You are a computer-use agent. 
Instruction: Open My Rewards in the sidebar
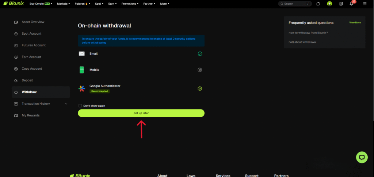(31, 115)
